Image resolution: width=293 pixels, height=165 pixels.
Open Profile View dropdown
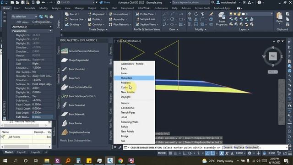146,14
